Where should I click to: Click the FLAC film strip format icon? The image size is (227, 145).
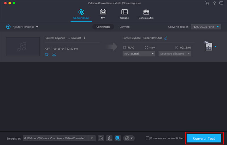pos(125,48)
